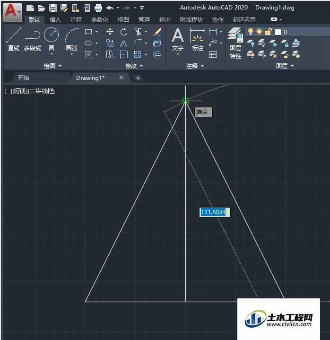This screenshot has height=340, width=330.
Task: Click the Linear dimension icon
Action: pyautogui.click(x=213, y=32)
